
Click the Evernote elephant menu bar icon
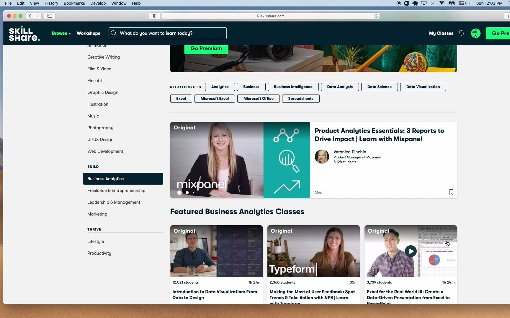pos(415,3)
